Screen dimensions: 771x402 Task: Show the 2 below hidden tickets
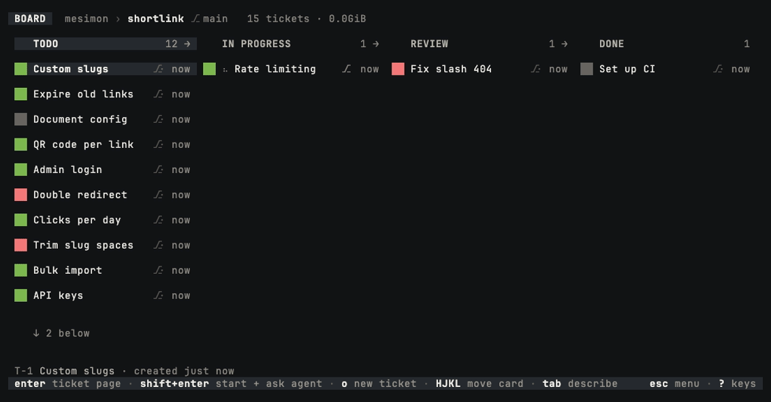click(x=61, y=333)
